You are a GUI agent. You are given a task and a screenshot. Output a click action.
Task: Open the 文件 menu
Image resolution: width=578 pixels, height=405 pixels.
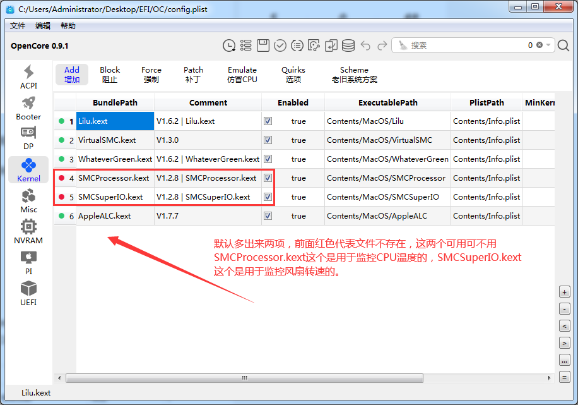[18, 26]
